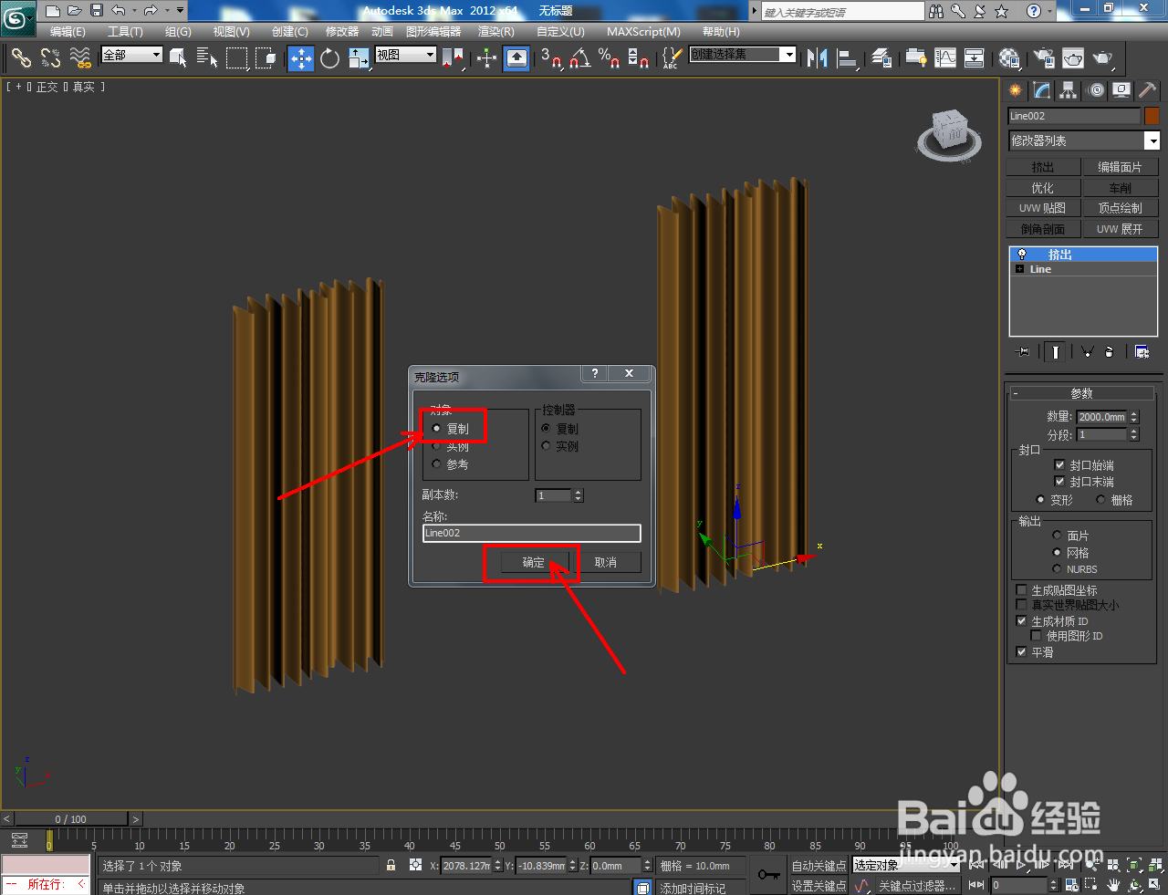Click the Render Production teapot icon
The width and height of the screenshot is (1168, 895).
click(1103, 57)
